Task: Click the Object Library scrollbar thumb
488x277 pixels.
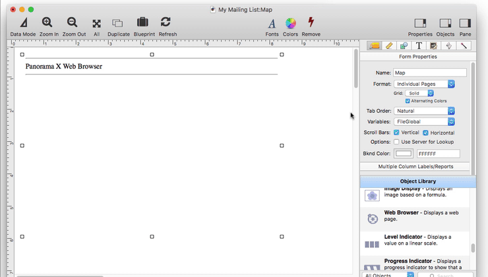Action: point(473,248)
